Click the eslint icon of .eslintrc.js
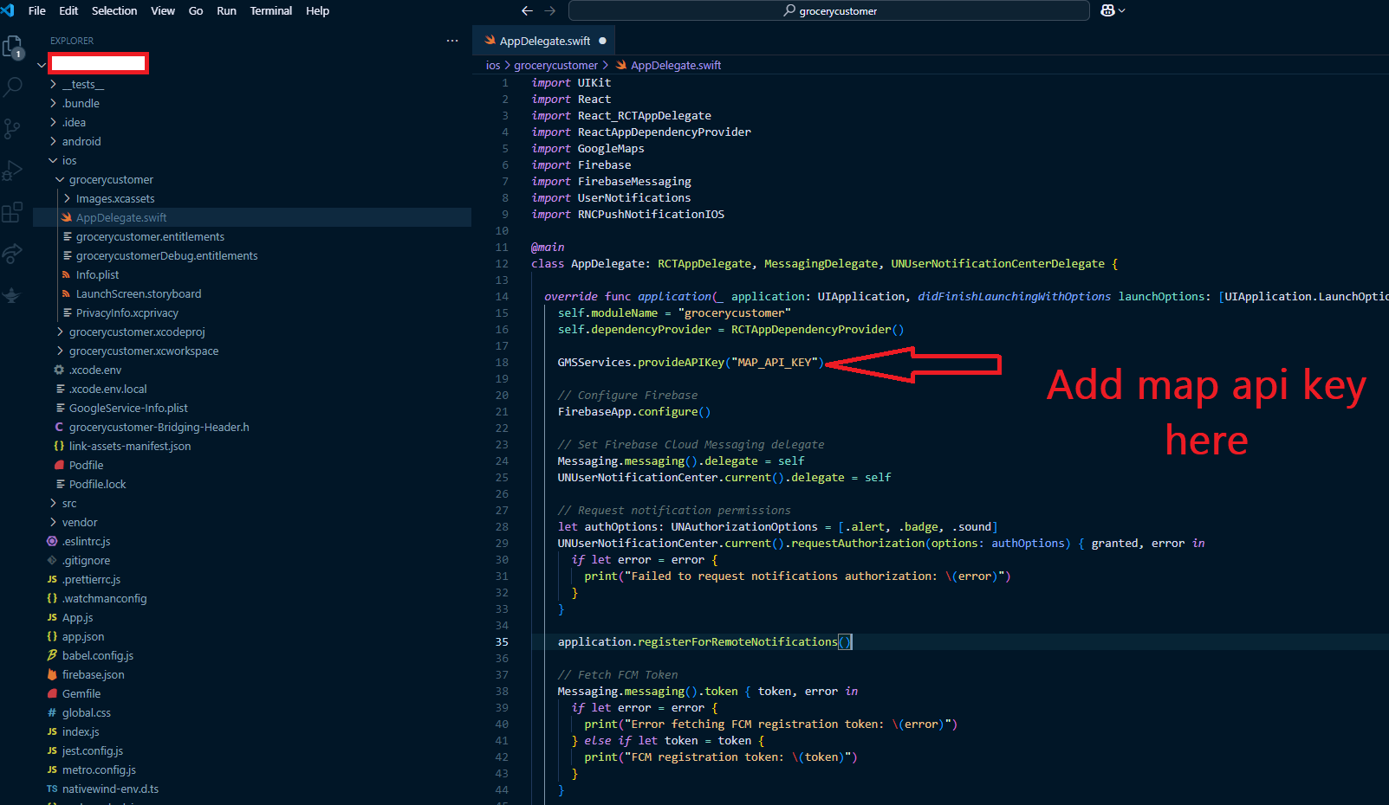 tap(52, 541)
